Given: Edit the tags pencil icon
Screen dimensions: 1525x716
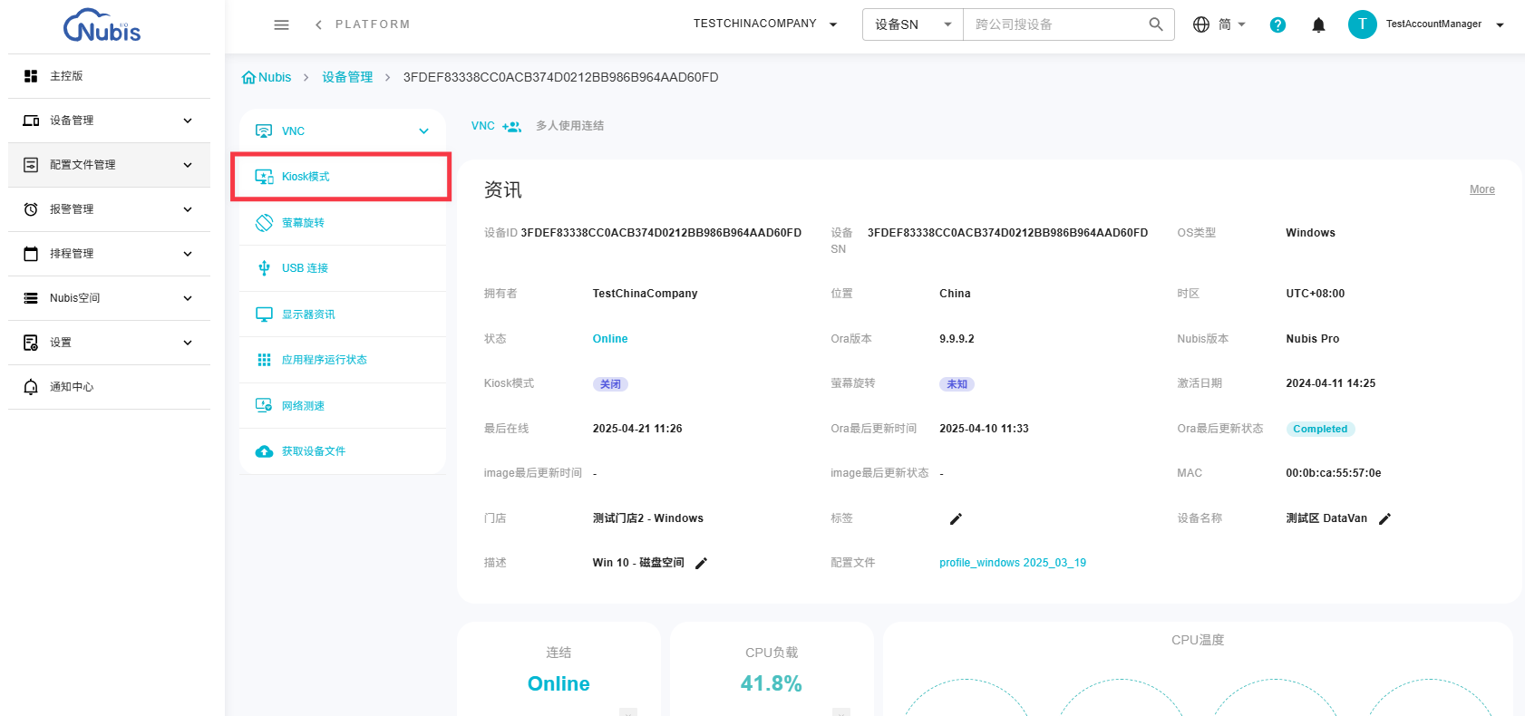Looking at the screenshot, I should pos(956,519).
